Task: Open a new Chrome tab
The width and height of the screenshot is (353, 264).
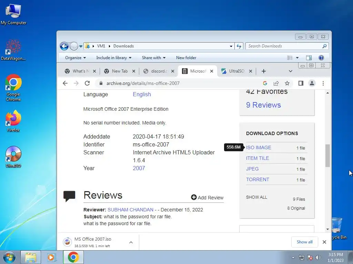Action: point(264,71)
